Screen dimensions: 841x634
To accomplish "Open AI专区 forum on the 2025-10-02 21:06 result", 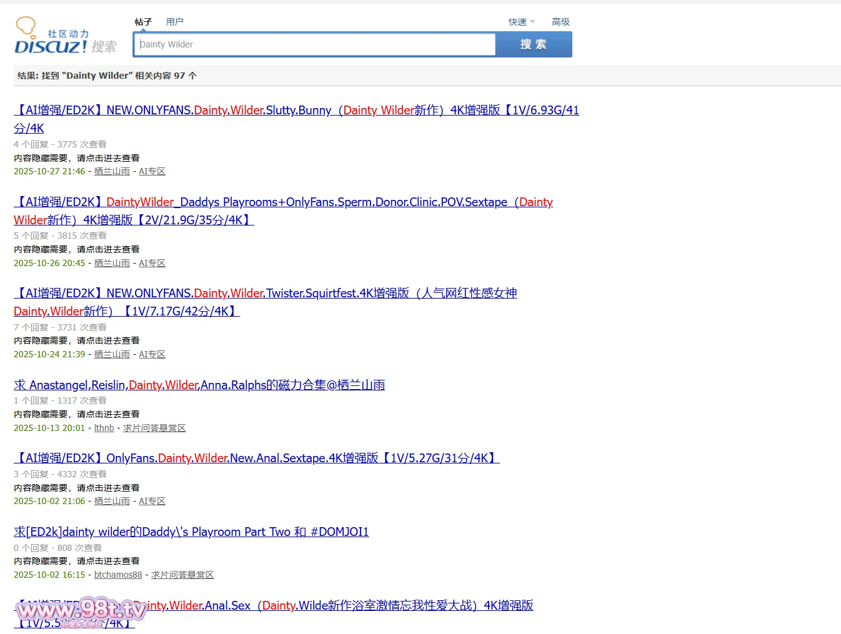I will click(x=152, y=501).
